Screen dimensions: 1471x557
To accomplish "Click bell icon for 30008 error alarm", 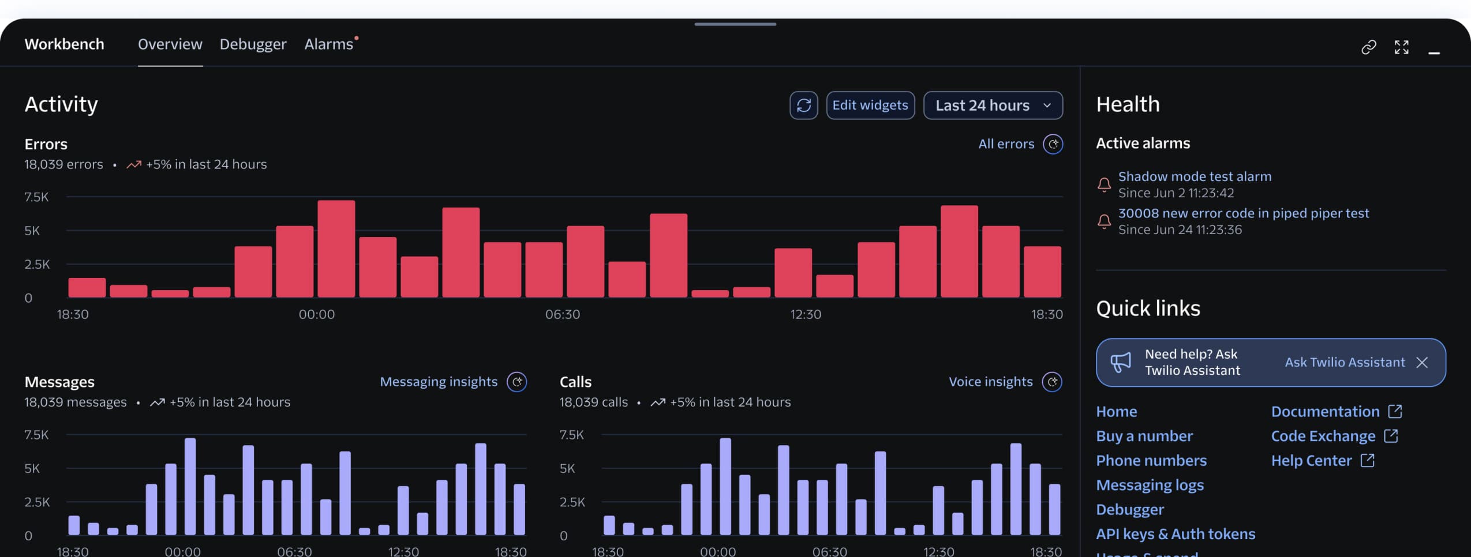I will pos(1103,221).
